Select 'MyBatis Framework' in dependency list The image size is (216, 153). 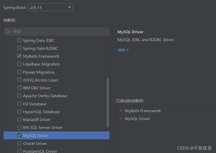click(41, 56)
